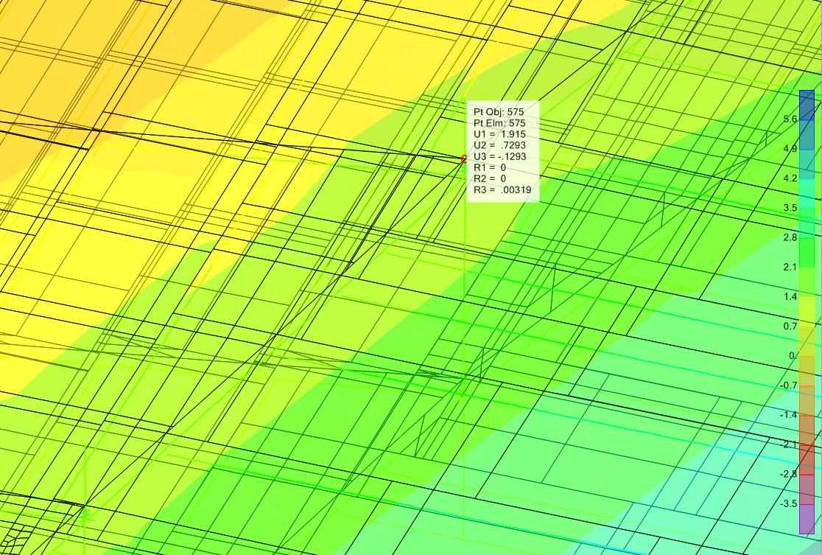This screenshot has height=555, width=822.
Task: Click the 'Pt Obj: 575' line in tooltip
Action: [499, 112]
